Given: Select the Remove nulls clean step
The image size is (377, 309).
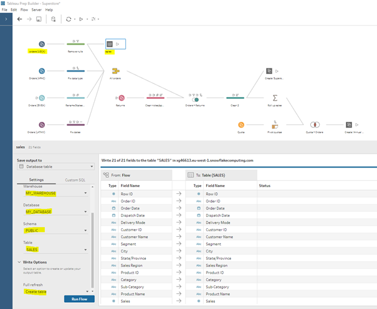Looking at the screenshot, I should (75, 44).
